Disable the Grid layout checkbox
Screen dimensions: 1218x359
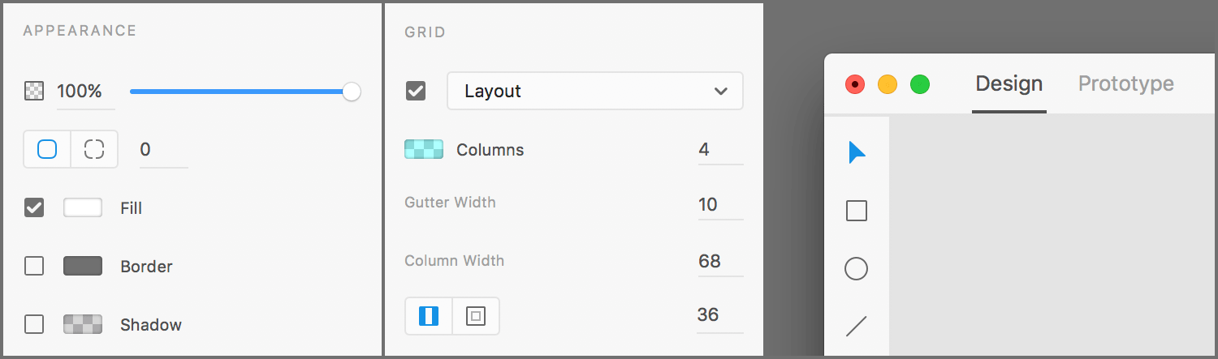pyautogui.click(x=415, y=91)
